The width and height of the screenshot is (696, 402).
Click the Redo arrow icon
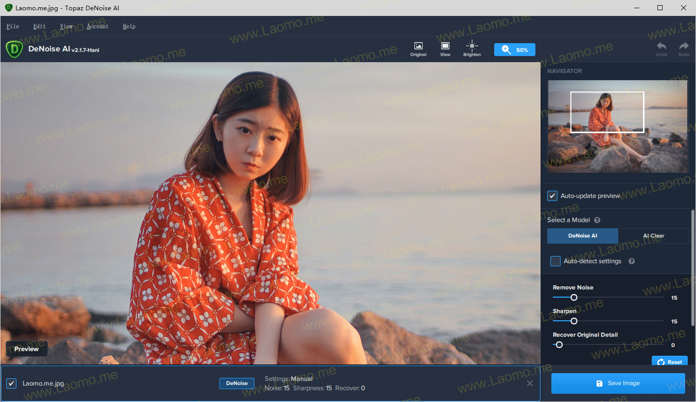(x=684, y=49)
